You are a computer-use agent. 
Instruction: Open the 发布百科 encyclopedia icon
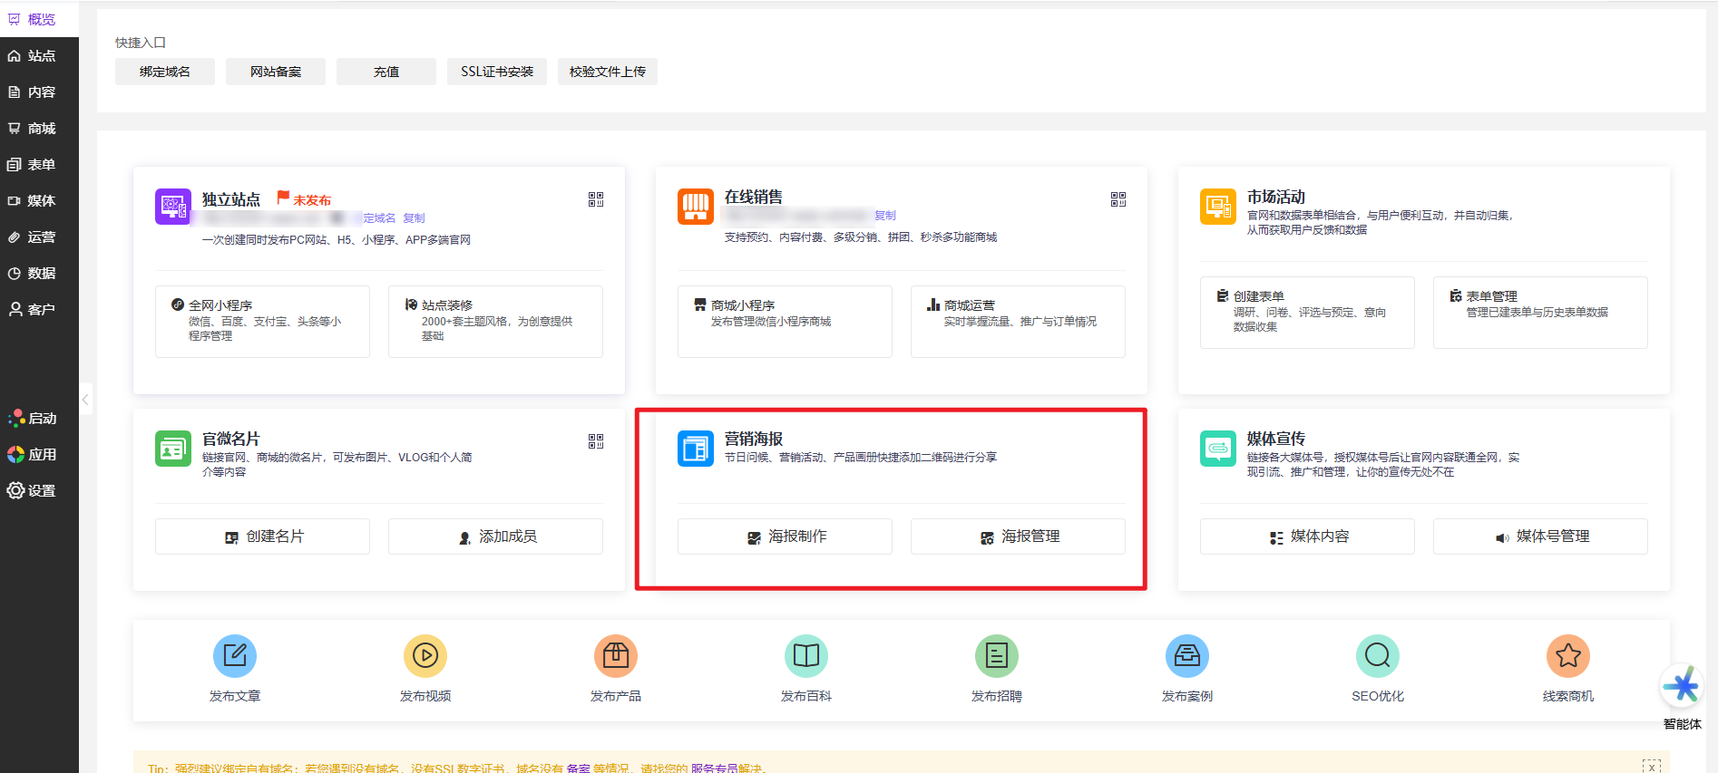(806, 655)
